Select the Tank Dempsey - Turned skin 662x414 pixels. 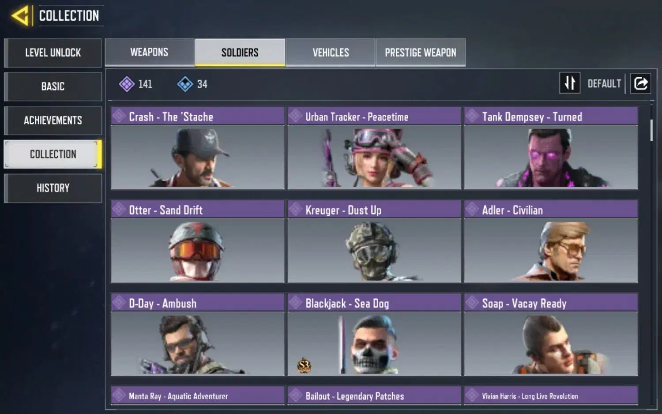[x=551, y=148]
